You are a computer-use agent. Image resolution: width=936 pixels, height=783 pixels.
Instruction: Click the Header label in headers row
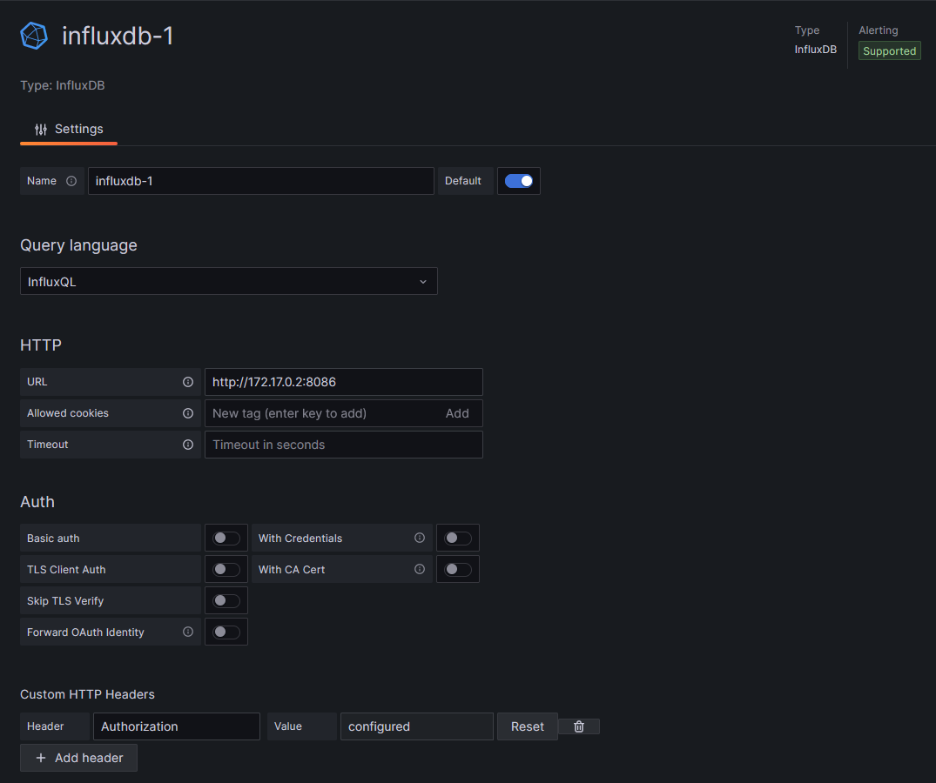pos(45,726)
